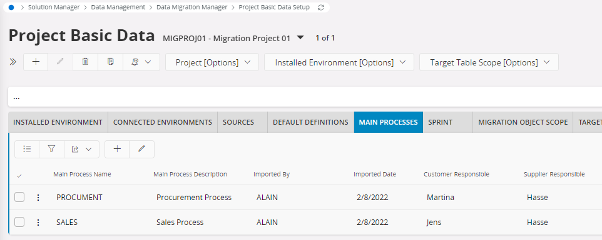Image resolution: width=602 pixels, height=240 pixels.
Task: Sort by Imported Date column
Action: click(x=375, y=175)
